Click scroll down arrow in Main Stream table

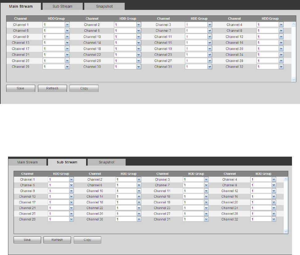(294, 80)
